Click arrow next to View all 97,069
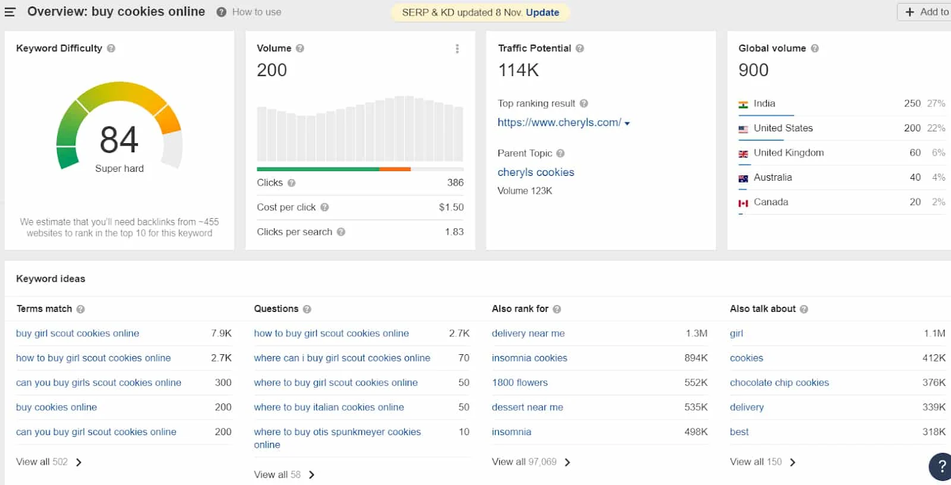Screen dimensions: 951x485 [x=568, y=462]
